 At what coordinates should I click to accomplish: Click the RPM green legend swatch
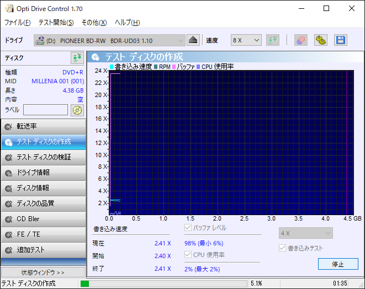pos(156,67)
